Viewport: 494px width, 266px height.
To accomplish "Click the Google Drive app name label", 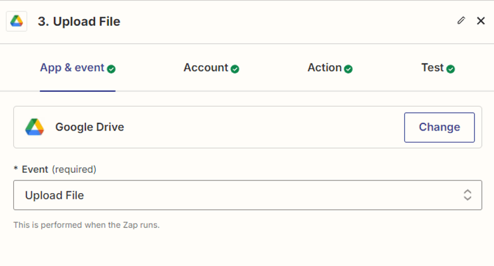I will 89,127.
